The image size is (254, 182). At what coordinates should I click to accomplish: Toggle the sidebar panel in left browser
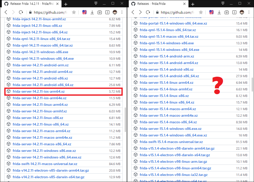coord(107,12)
